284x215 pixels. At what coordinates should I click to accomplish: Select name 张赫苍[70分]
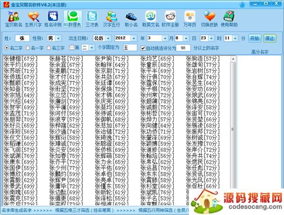click(x=66, y=59)
